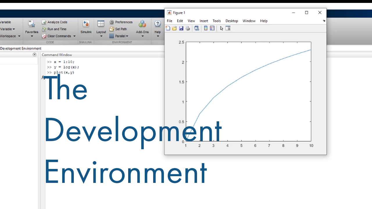372x209 pixels.
Task: Print the figure with the printer icon
Action: point(188,28)
